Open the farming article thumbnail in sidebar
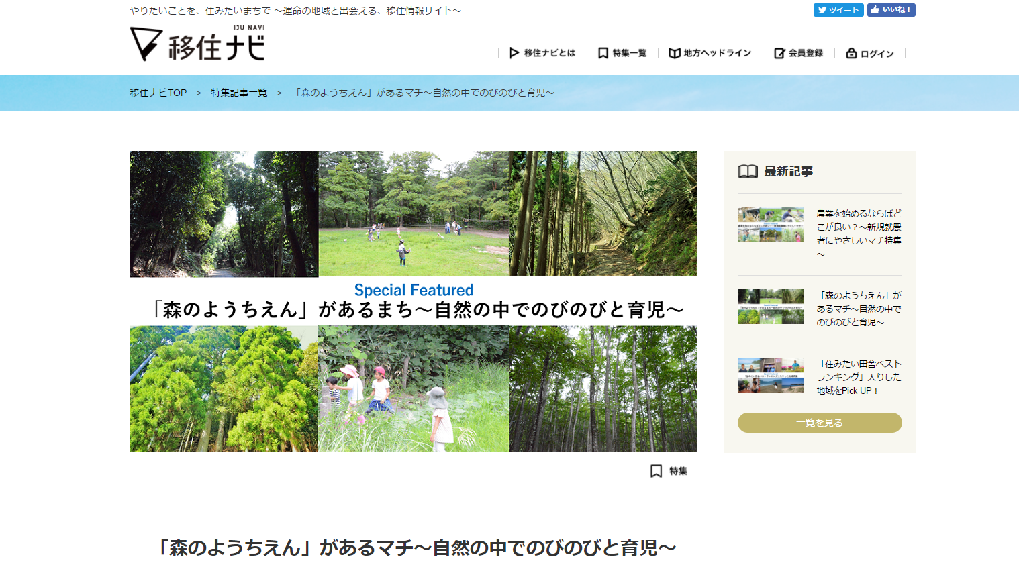The image size is (1019, 573). (770, 225)
